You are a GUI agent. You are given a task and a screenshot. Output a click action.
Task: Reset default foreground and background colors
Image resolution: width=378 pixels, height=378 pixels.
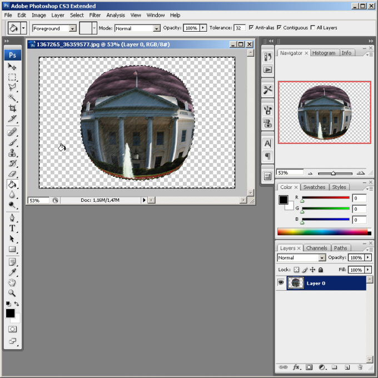8,304
